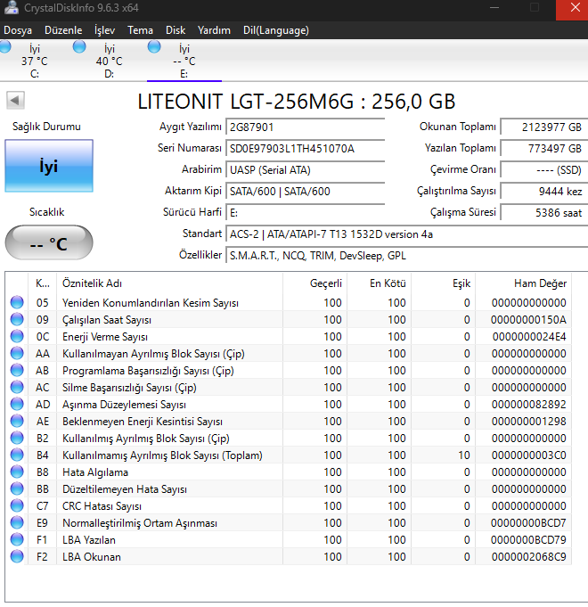Click the Geçerli column header

coord(314,283)
